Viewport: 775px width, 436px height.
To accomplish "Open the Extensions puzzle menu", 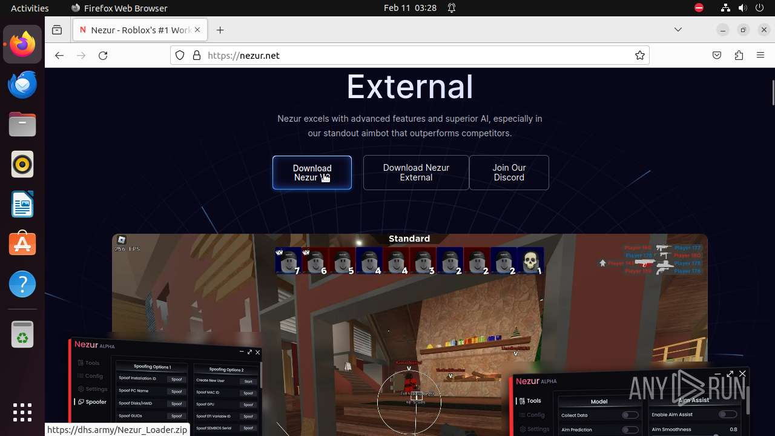I will pos(739,55).
